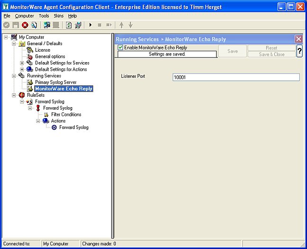The height and width of the screenshot is (249, 307).
Task: Click the move up arrow icon
Action: pyautogui.click(x=121, y=25)
